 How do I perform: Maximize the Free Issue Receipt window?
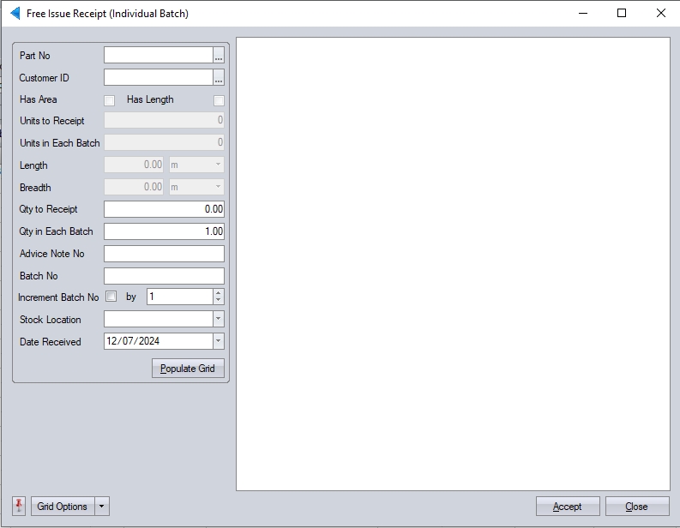tap(622, 14)
